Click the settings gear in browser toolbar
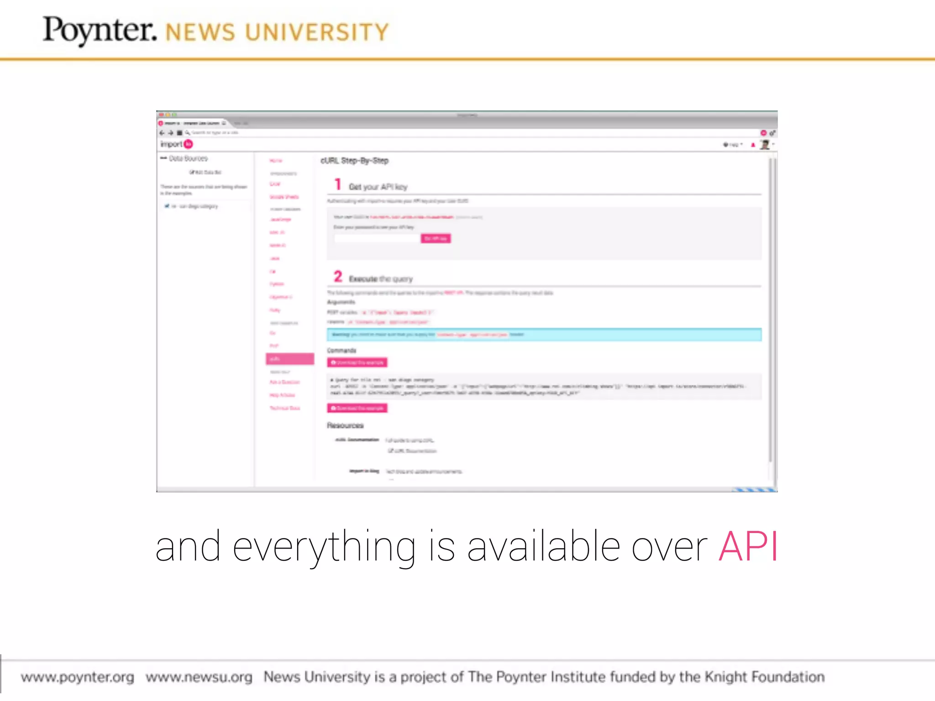 tap(772, 133)
